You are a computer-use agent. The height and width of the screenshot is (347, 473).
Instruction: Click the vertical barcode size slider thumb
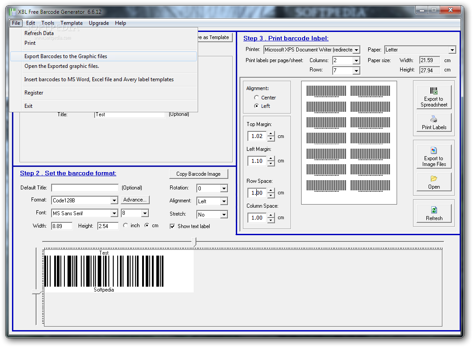click(36, 292)
